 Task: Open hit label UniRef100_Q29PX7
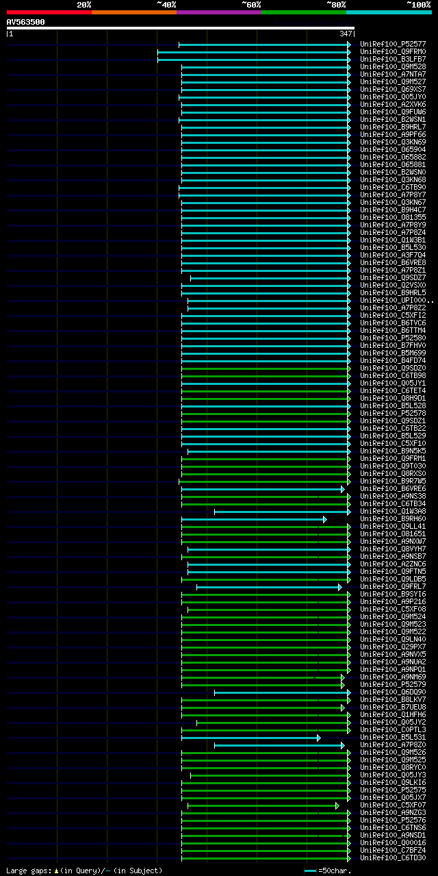(394, 647)
